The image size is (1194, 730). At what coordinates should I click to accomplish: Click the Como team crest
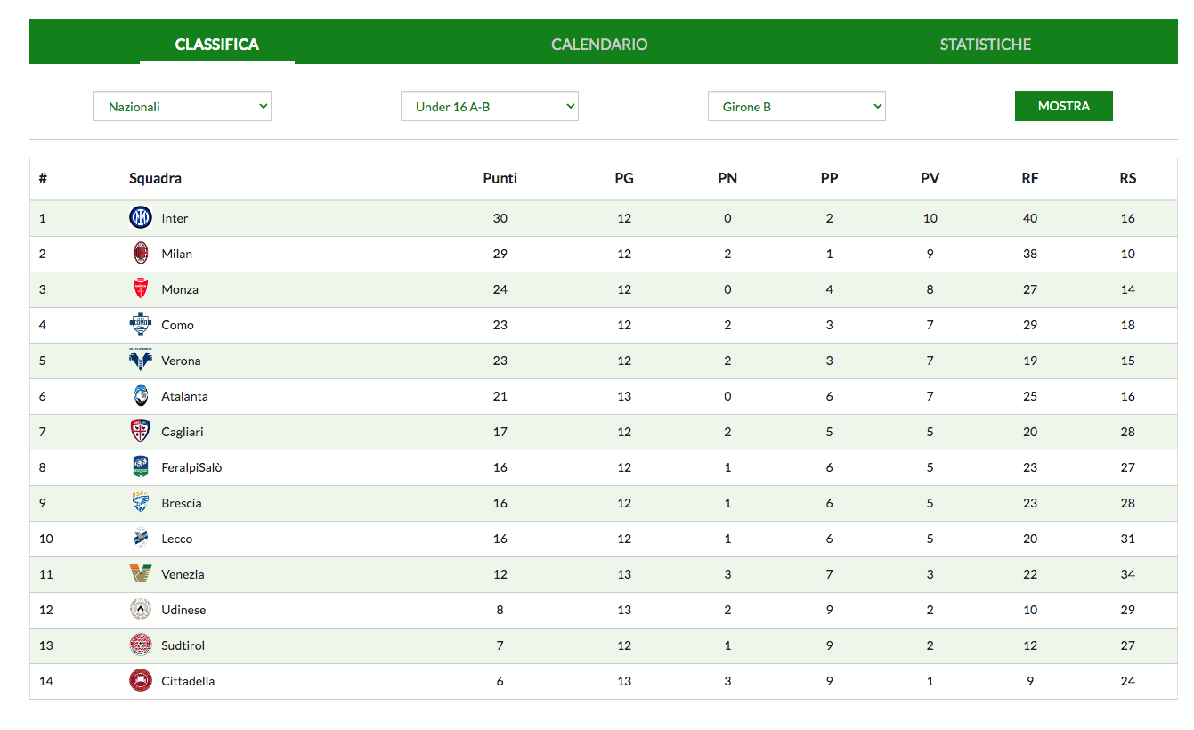pyautogui.click(x=141, y=324)
